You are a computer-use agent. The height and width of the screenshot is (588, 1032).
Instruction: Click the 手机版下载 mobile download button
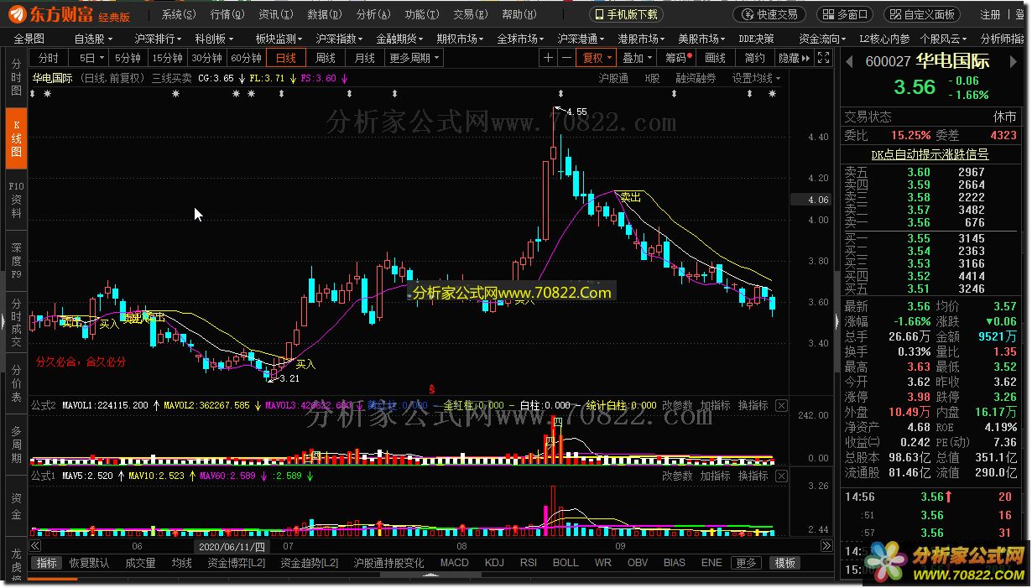pyautogui.click(x=626, y=14)
